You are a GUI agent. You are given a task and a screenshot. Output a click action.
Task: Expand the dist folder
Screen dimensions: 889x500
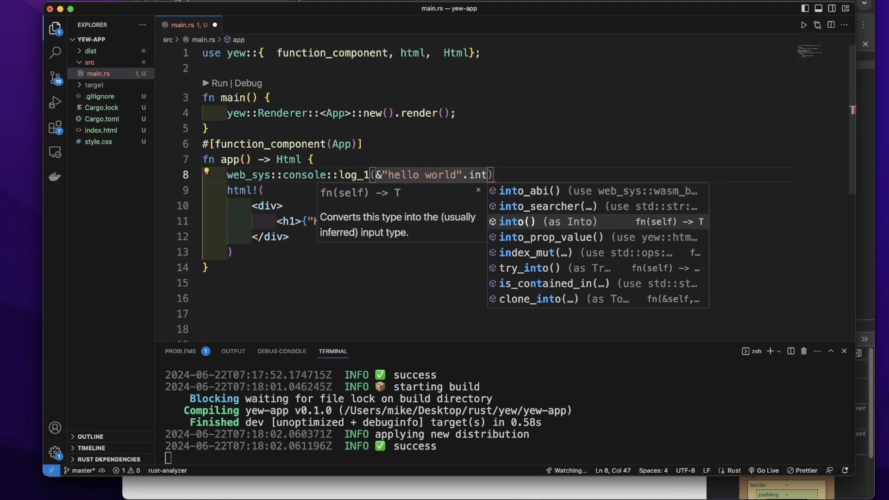(x=90, y=51)
